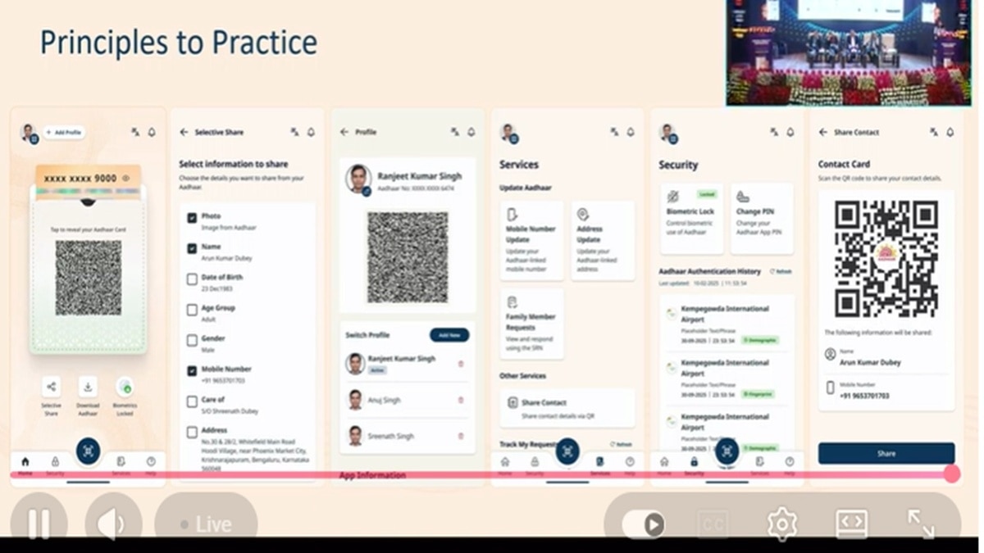
Task: Go back from Selective Share screen
Action: [184, 132]
